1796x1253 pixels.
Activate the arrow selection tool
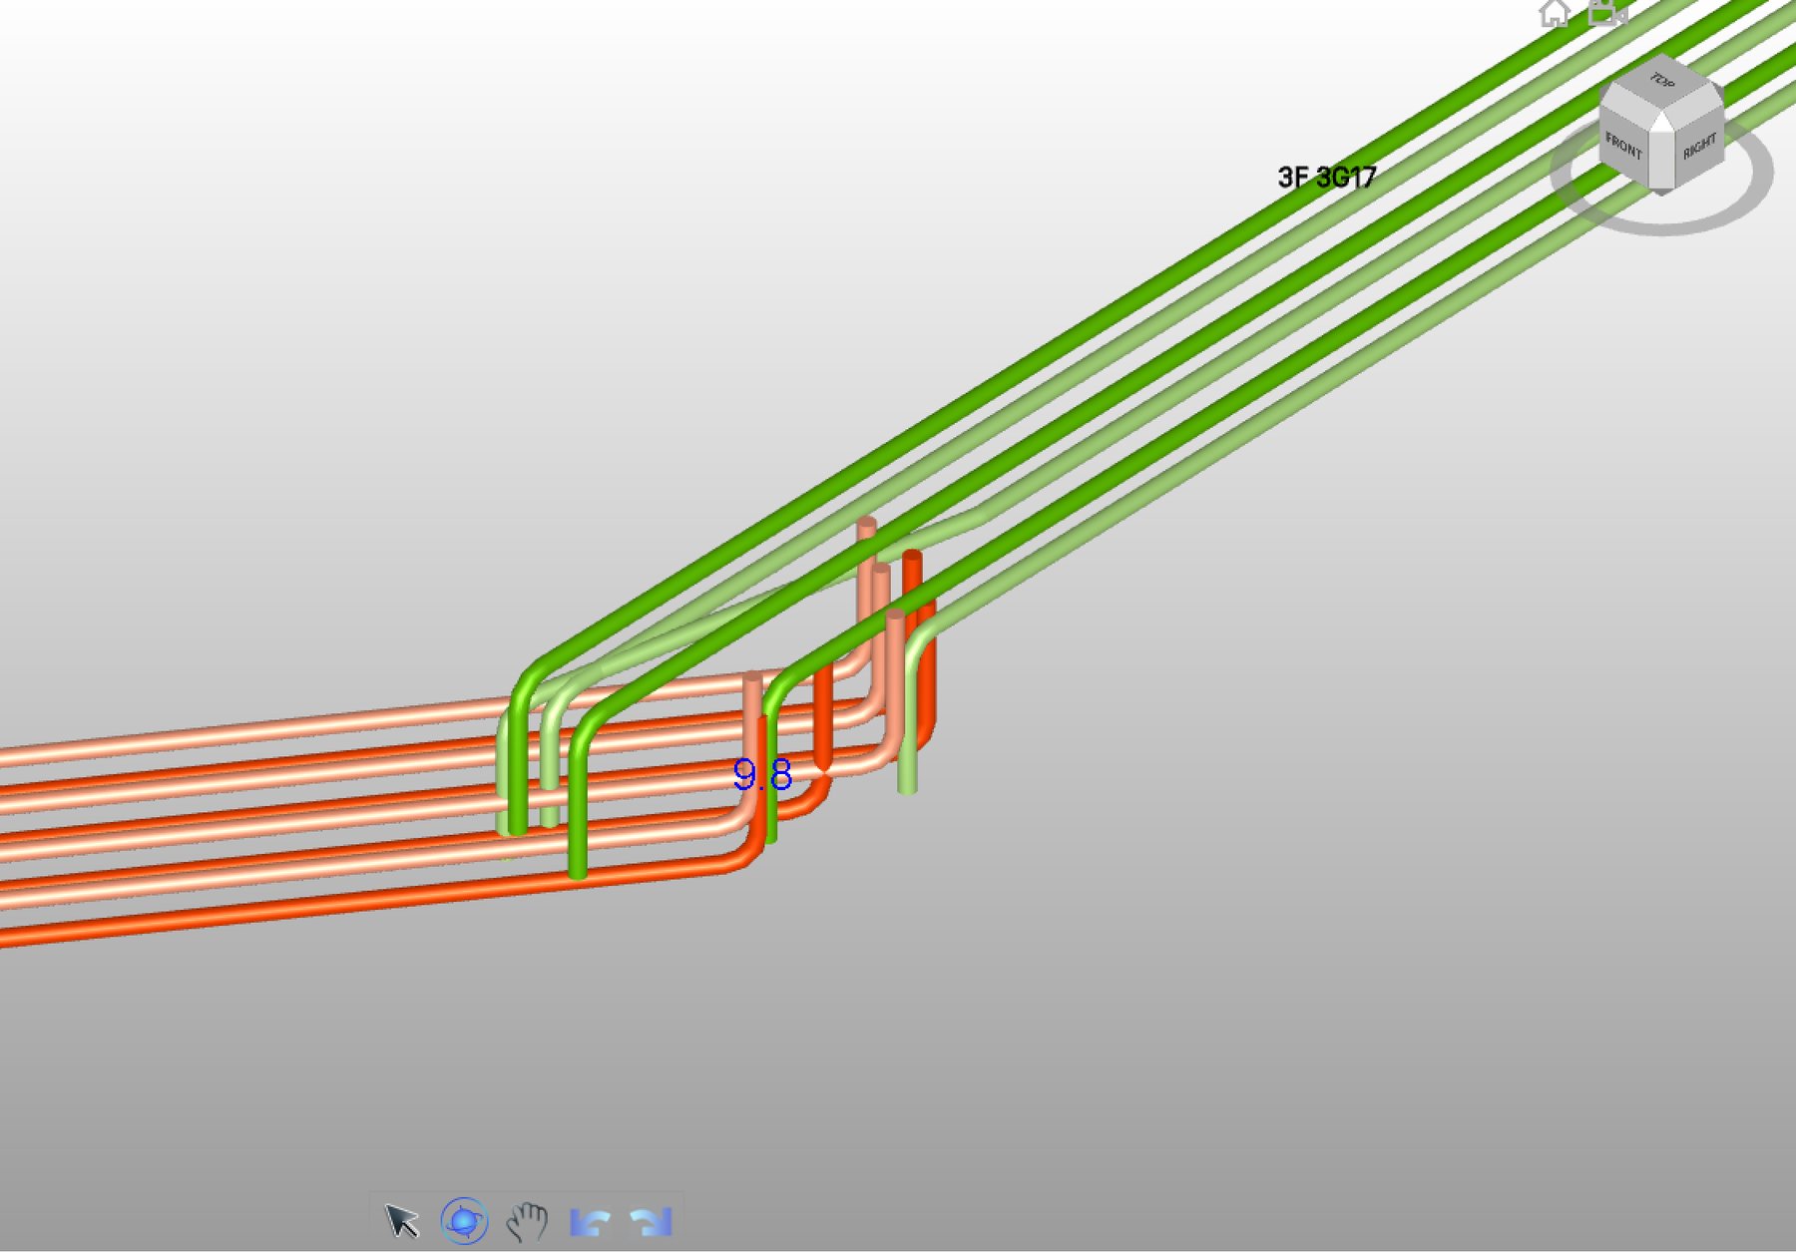click(402, 1221)
